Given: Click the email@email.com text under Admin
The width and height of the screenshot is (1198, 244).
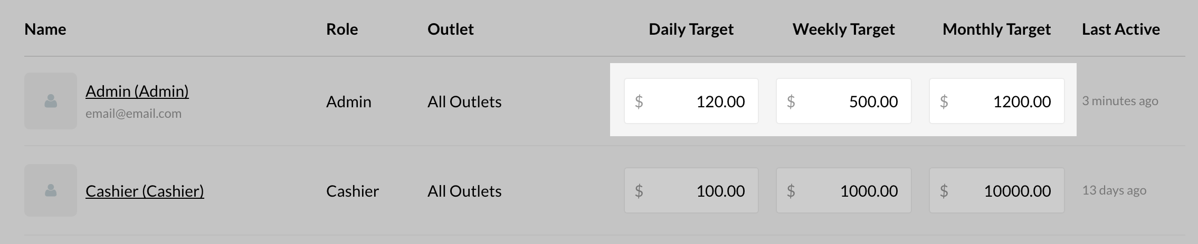Looking at the screenshot, I should (134, 114).
